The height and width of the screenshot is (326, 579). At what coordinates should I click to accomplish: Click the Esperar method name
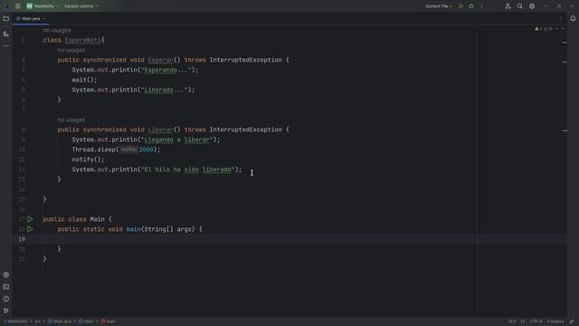coord(161,60)
